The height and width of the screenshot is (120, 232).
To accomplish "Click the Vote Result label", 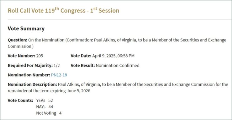I will coord(83,65).
